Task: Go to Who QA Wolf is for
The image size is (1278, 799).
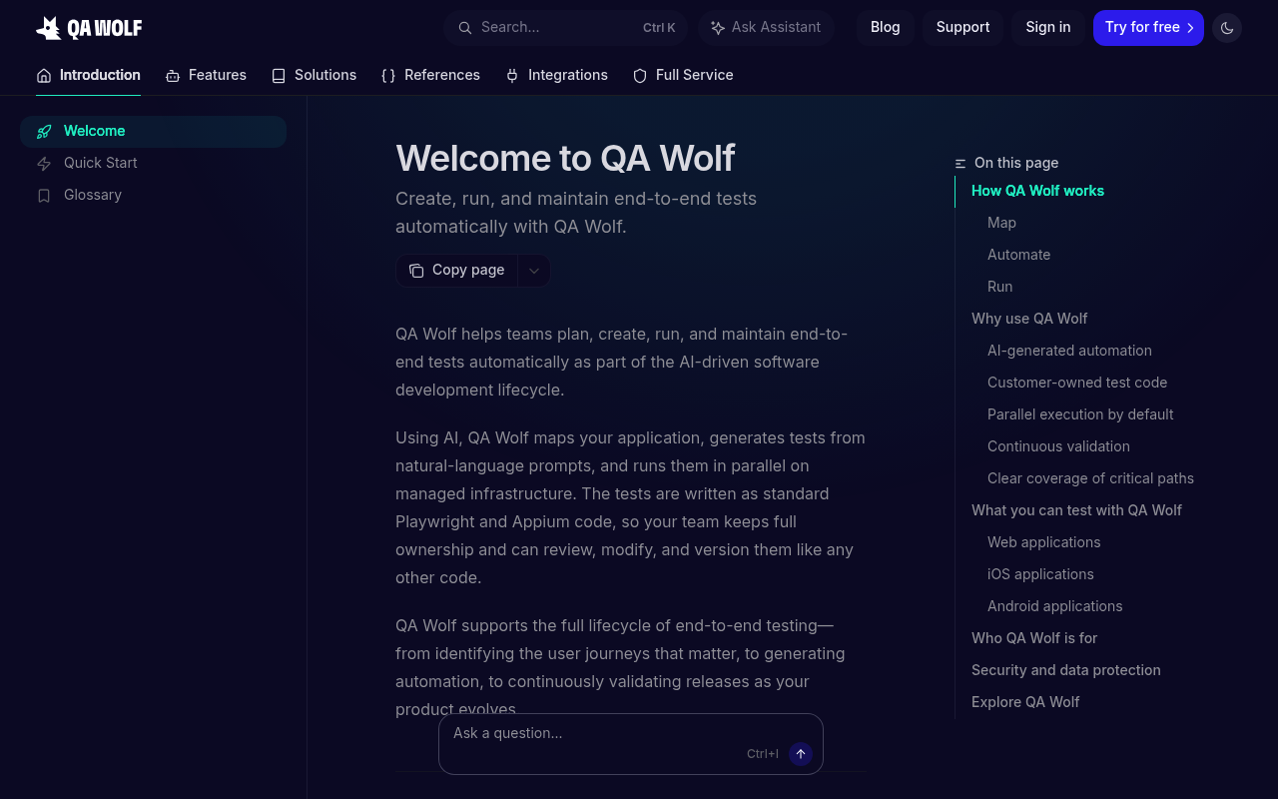Action: point(1034,638)
